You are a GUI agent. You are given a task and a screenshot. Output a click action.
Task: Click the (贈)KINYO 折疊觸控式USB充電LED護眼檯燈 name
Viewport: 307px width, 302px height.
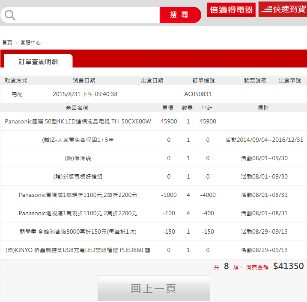78,250
